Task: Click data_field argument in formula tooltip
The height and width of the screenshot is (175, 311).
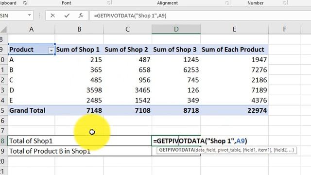Action: pyautogui.click(x=205, y=150)
